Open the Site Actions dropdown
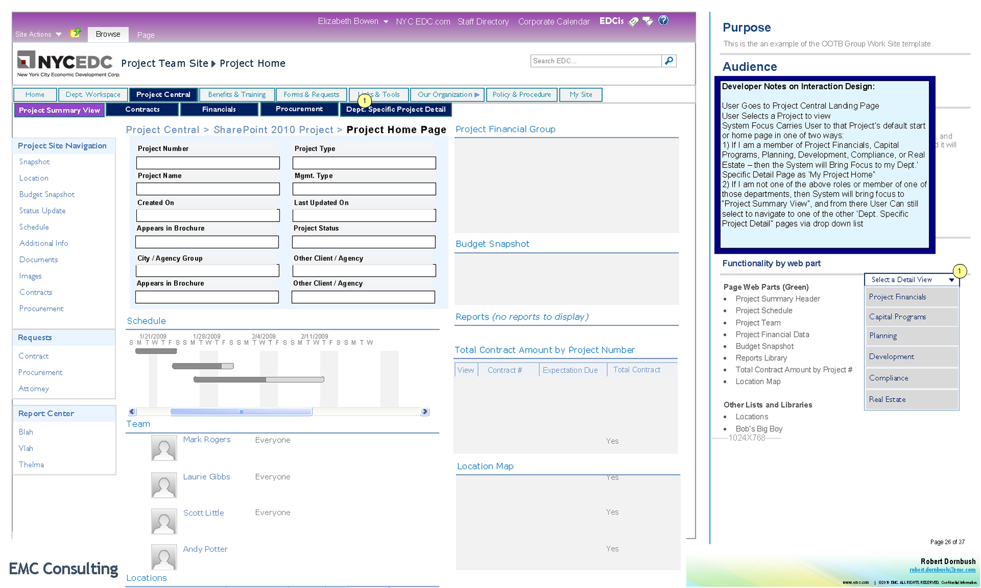Screen dimensions: 981x588 pyautogui.click(x=38, y=35)
